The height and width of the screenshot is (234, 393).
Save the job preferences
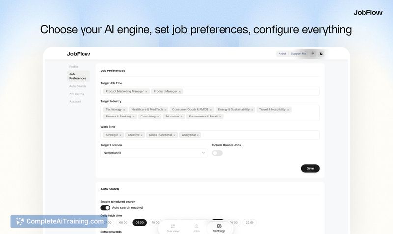pyautogui.click(x=310, y=168)
